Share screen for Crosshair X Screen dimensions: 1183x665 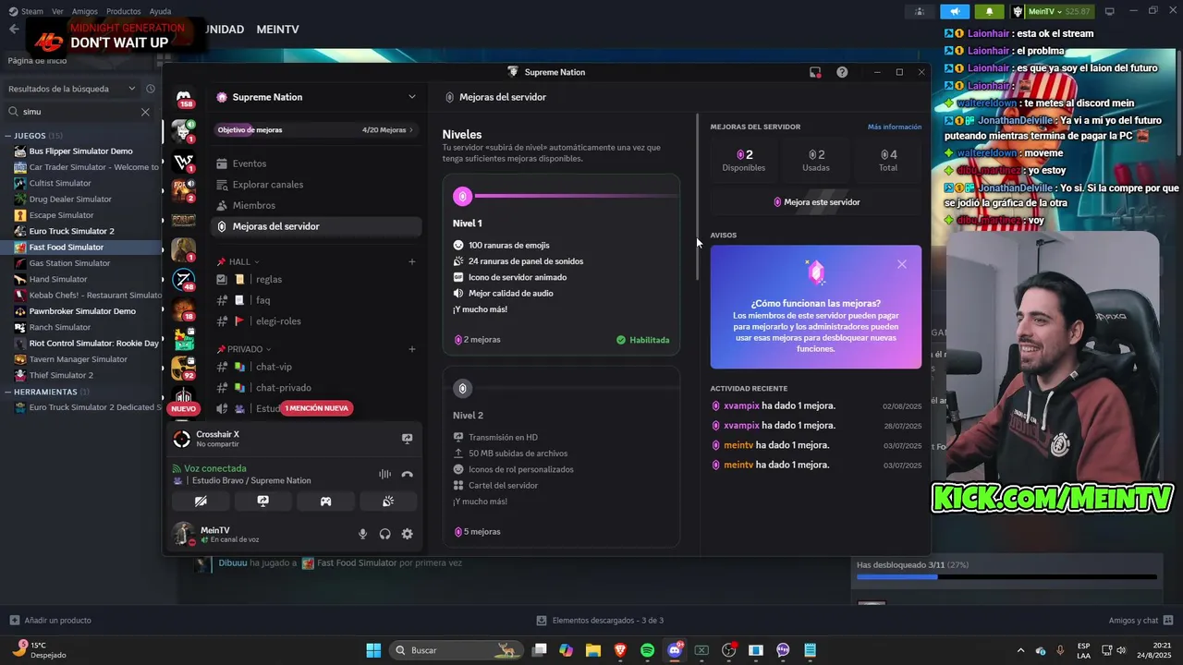[407, 439]
